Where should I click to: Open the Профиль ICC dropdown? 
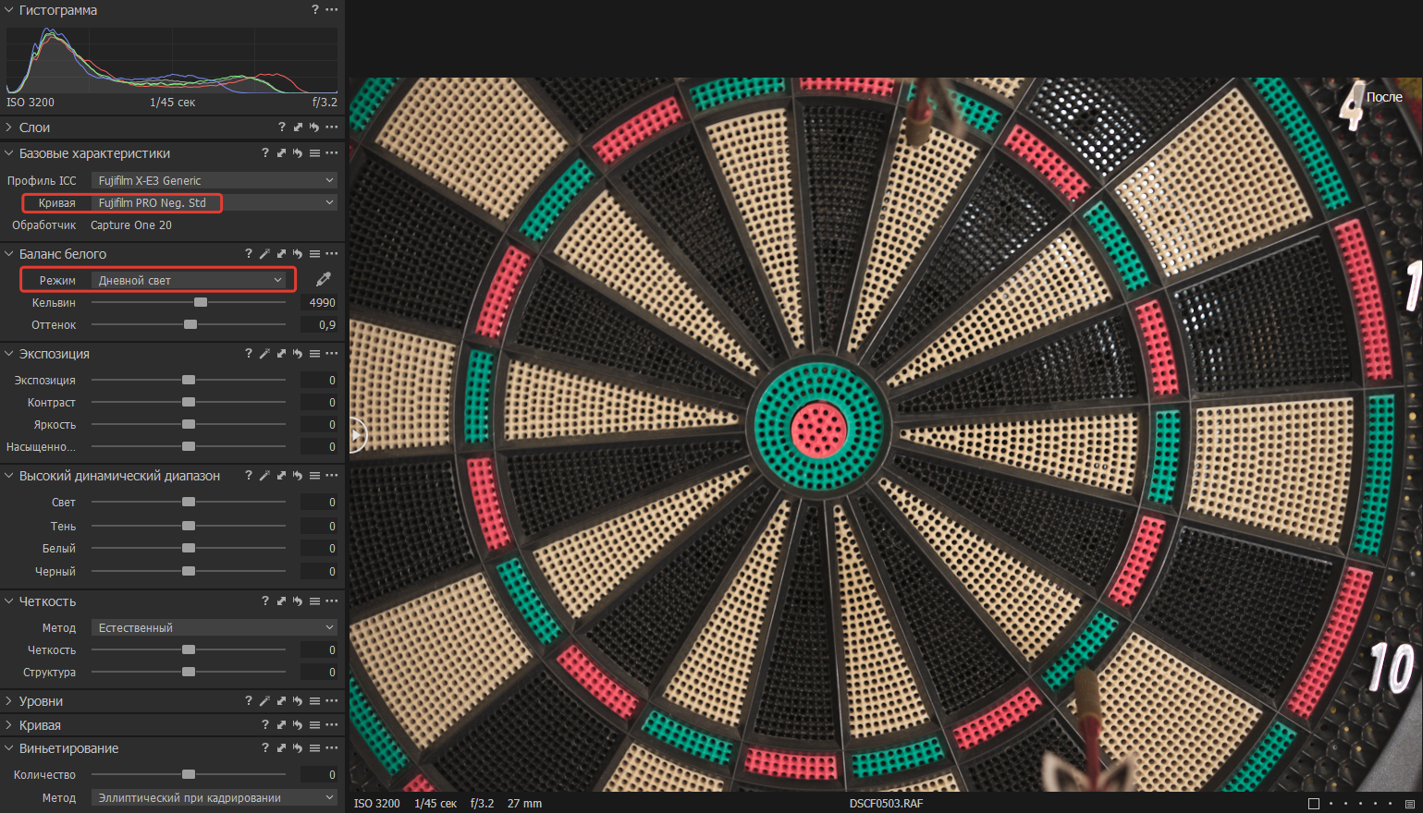pyautogui.click(x=215, y=180)
